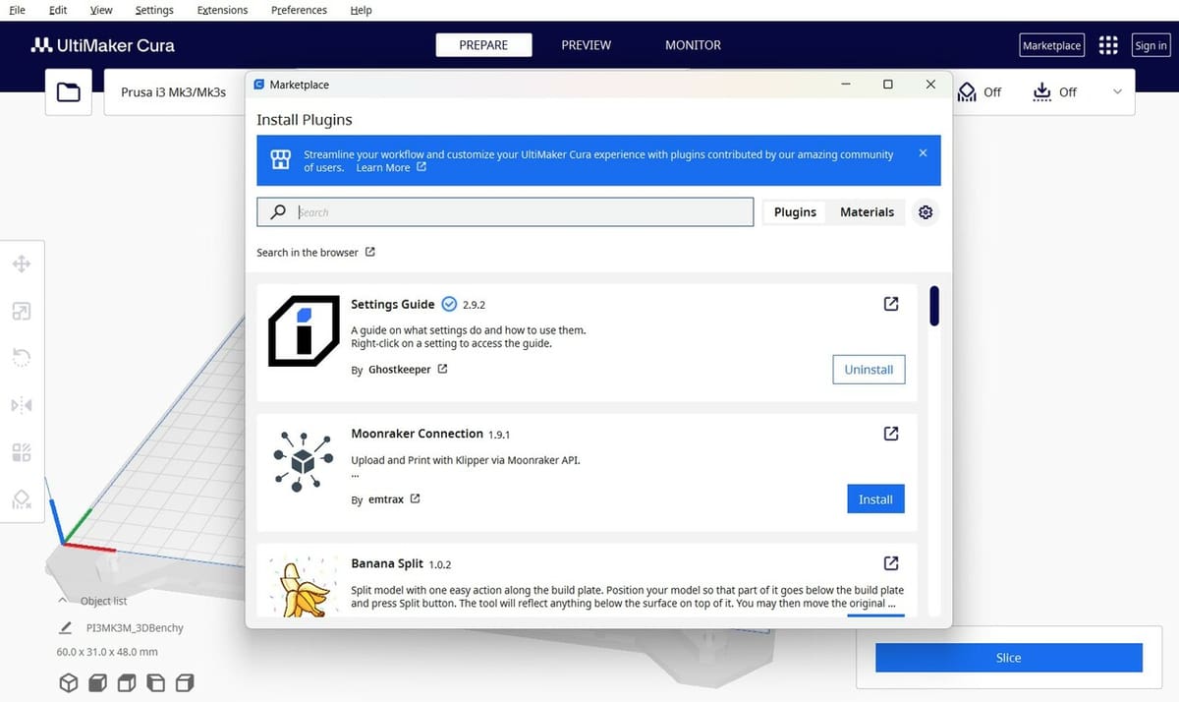Open the Learn More link
1179x702 pixels.
click(x=391, y=168)
